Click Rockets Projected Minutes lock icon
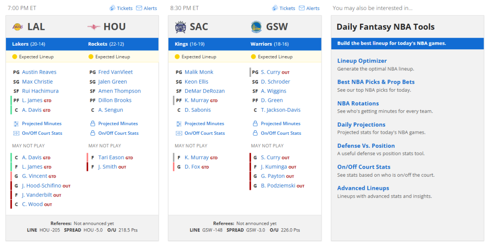 (x=93, y=123)
